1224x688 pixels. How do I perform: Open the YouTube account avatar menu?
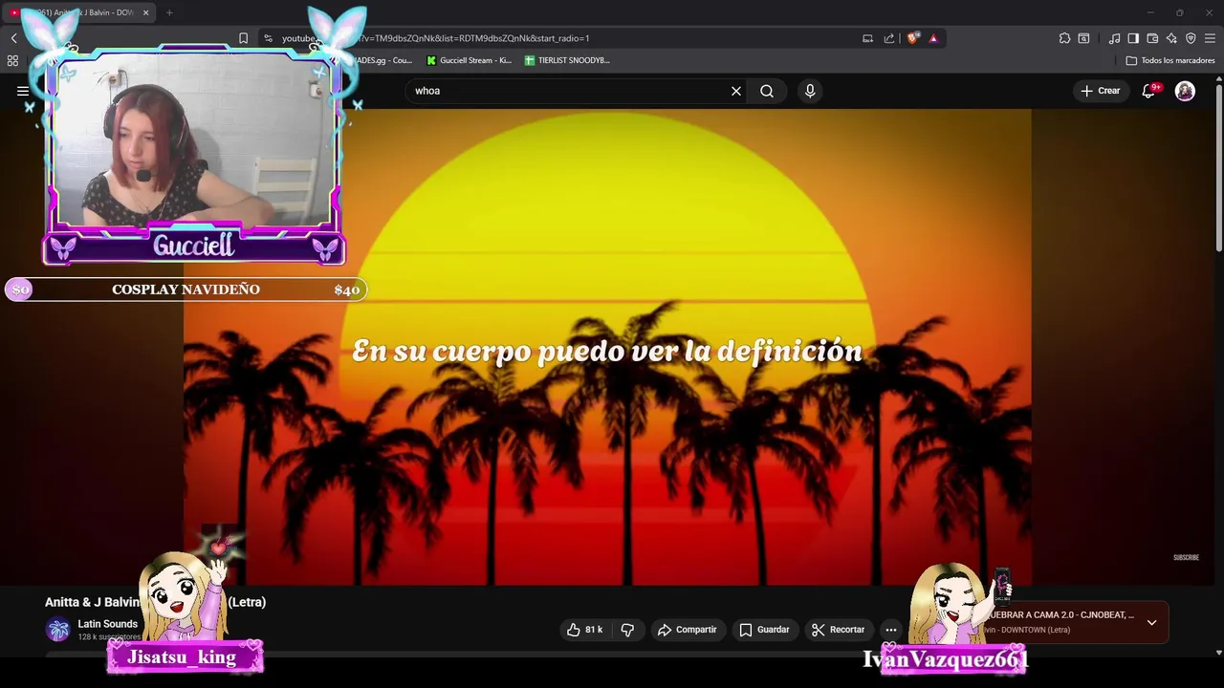pos(1185,91)
